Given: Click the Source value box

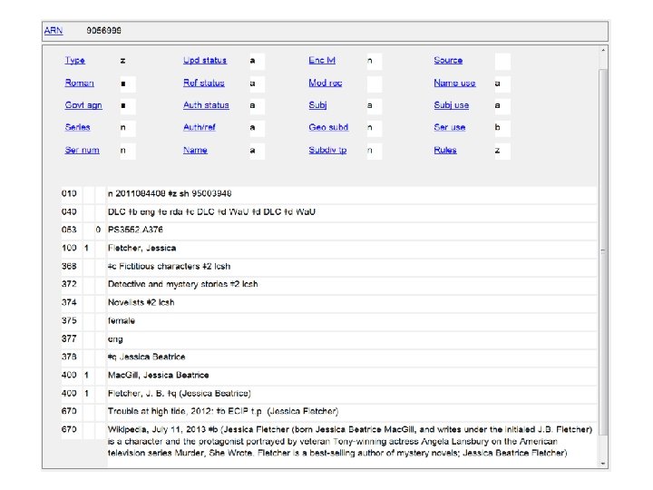Looking at the screenshot, I should tap(502, 61).
